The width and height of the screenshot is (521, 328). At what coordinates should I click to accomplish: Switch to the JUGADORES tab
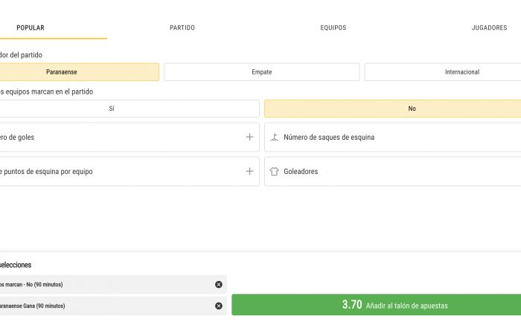[x=490, y=28]
